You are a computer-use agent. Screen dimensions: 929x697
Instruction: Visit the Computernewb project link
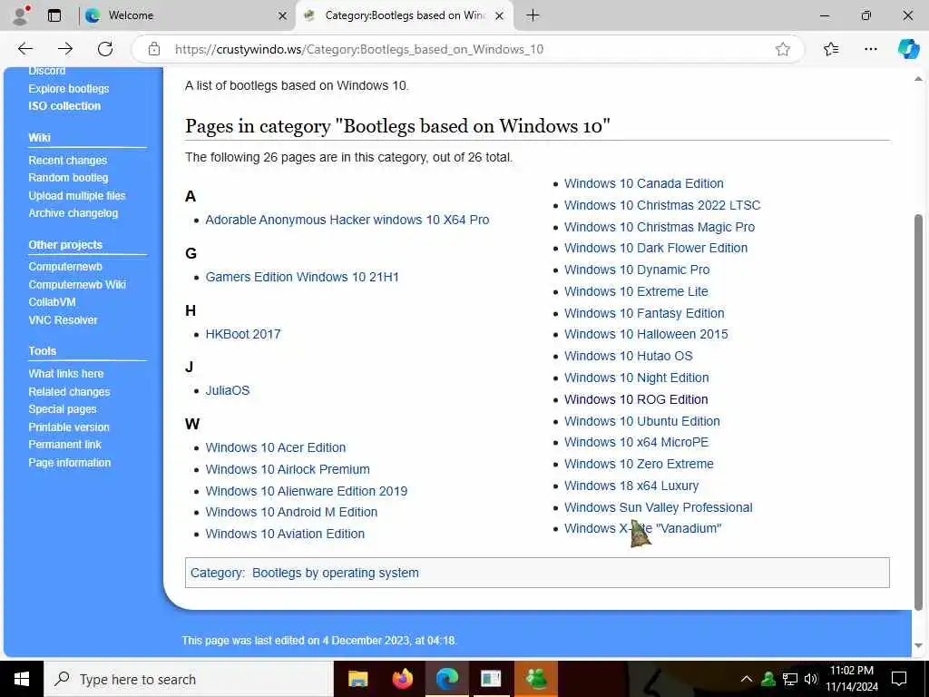tap(65, 267)
